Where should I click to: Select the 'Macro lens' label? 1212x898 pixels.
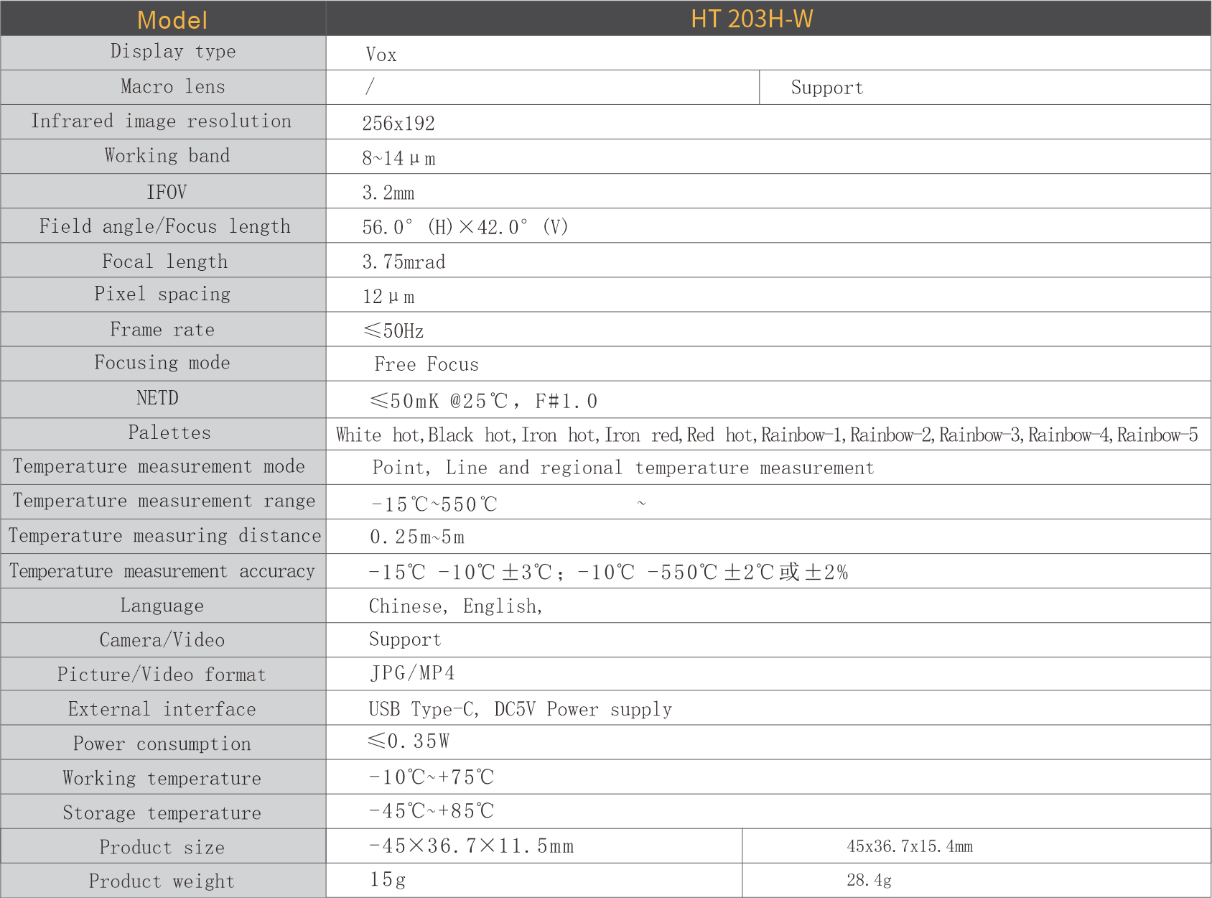pyautogui.click(x=173, y=87)
